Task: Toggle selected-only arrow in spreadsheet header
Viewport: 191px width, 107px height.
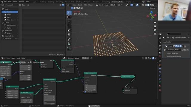Action: click(x=61, y=5)
